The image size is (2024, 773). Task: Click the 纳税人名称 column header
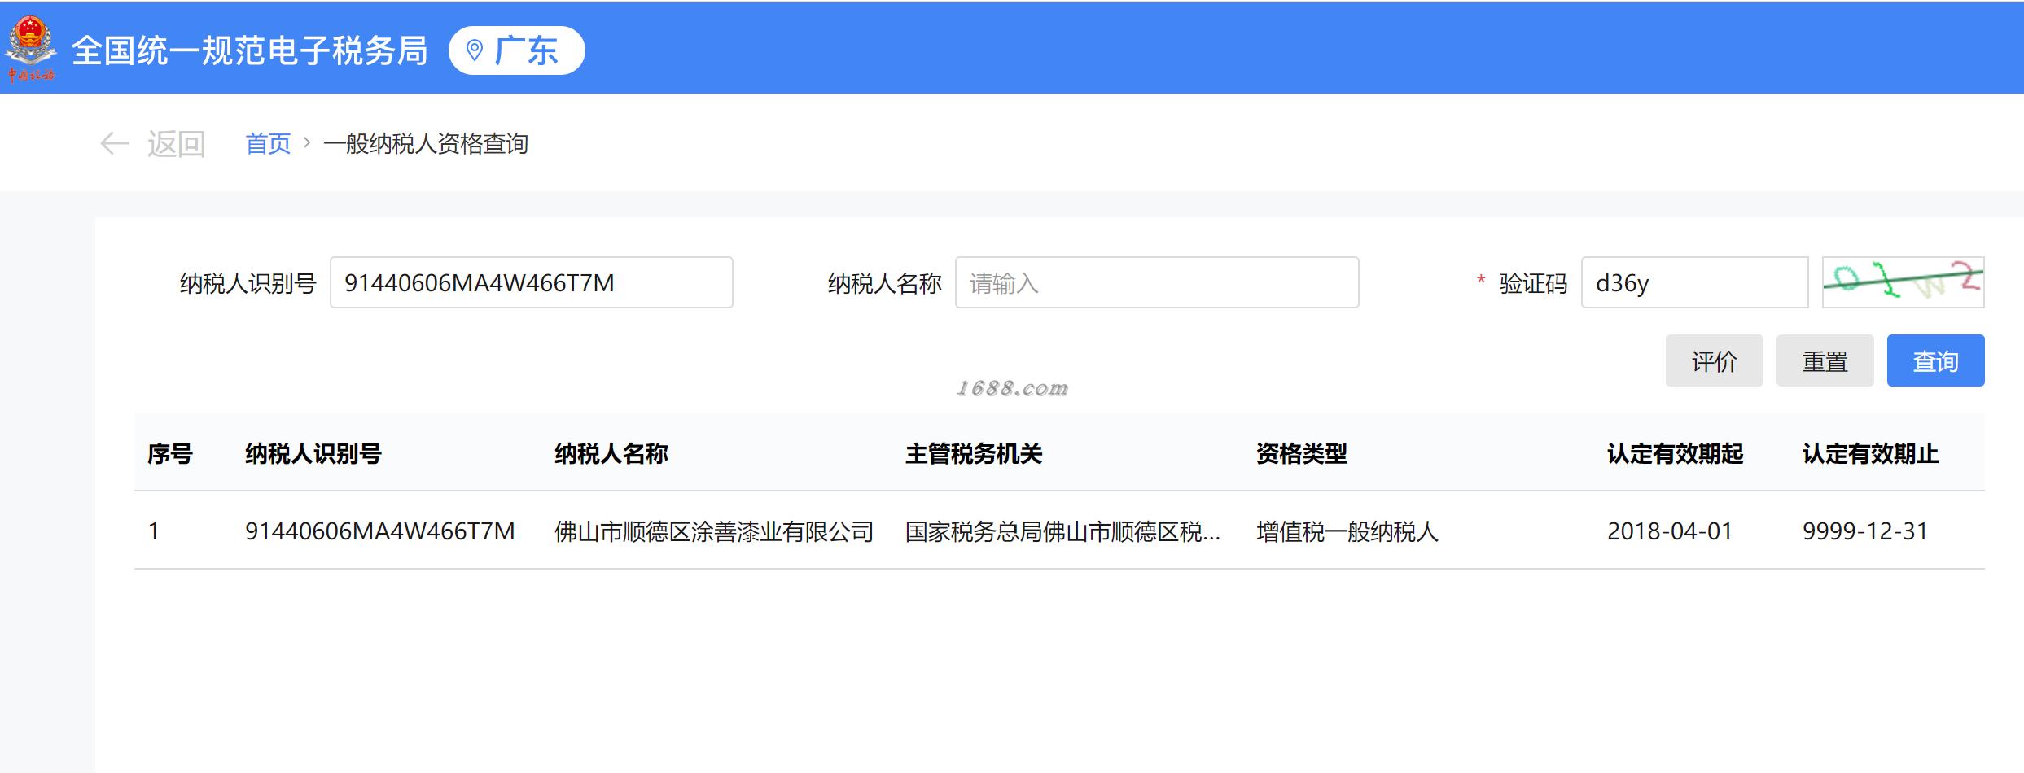coord(611,453)
